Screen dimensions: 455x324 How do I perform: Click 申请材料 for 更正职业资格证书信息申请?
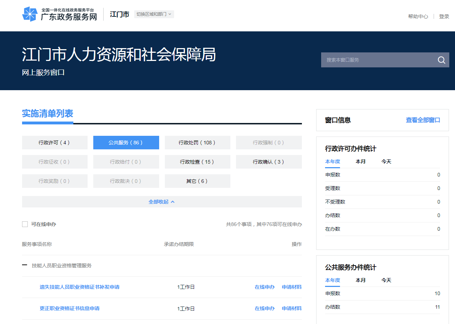point(292,308)
